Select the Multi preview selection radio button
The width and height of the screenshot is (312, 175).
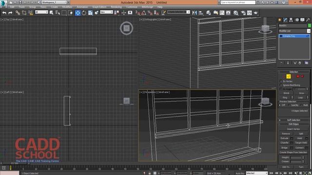[302, 105]
